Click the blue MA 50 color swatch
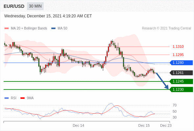Viewport: 194px width, 131px height. click(x=54, y=28)
